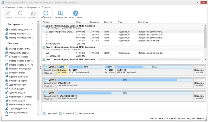This screenshot has height=122, width=208.
Task: Sort by the Свободно column header
Action: pos(96,22)
